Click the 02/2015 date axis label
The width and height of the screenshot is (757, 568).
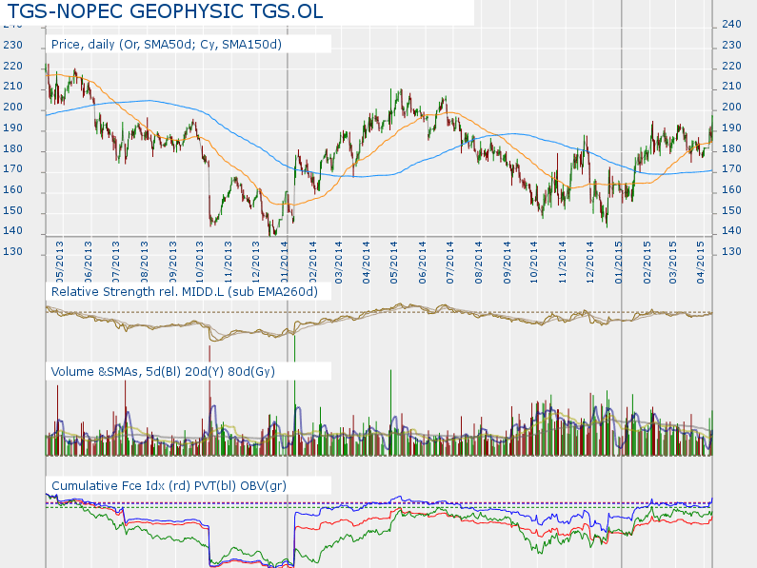647,262
